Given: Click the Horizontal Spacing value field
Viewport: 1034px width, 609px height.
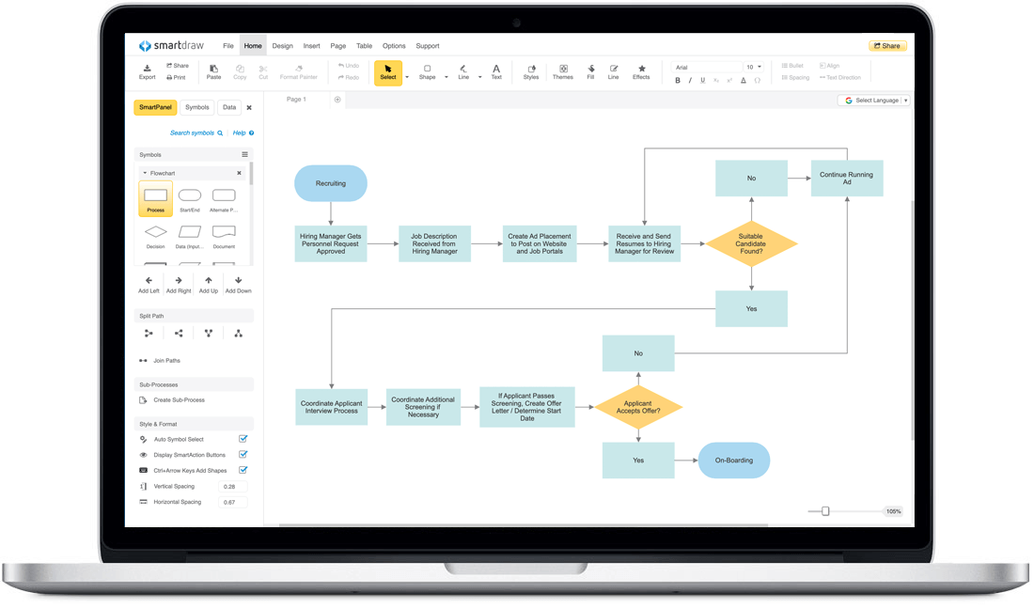Looking at the screenshot, I should point(232,502).
